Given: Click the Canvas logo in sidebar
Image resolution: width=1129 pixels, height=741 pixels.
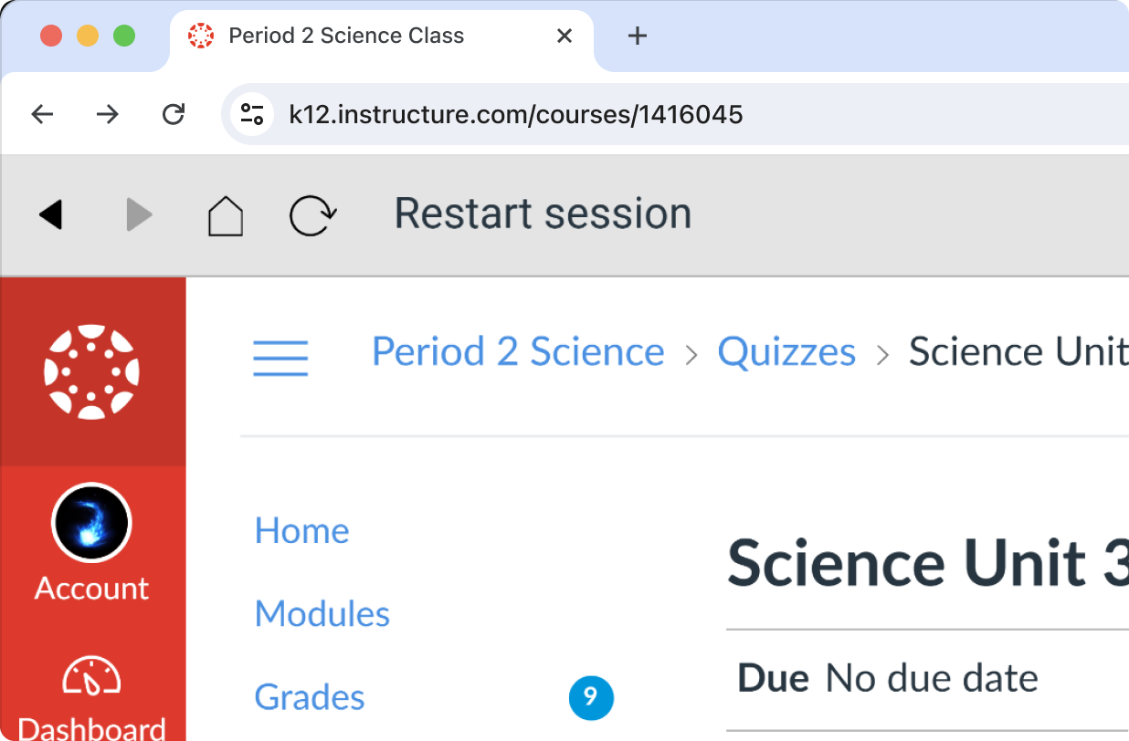Looking at the screenshot, I should [x=91, y=371].
